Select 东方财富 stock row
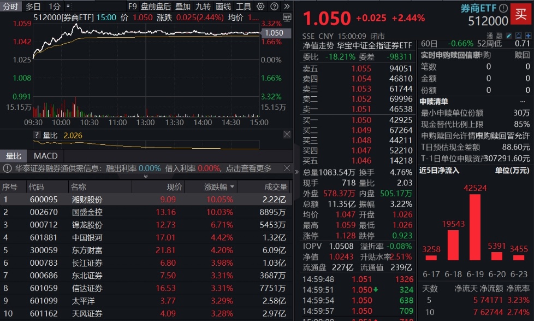This screenshot has width=534, height=321. click(x=146, y=250)
